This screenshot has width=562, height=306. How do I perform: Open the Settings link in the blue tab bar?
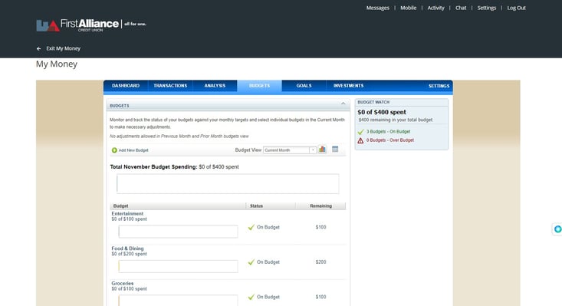(439, 86)
